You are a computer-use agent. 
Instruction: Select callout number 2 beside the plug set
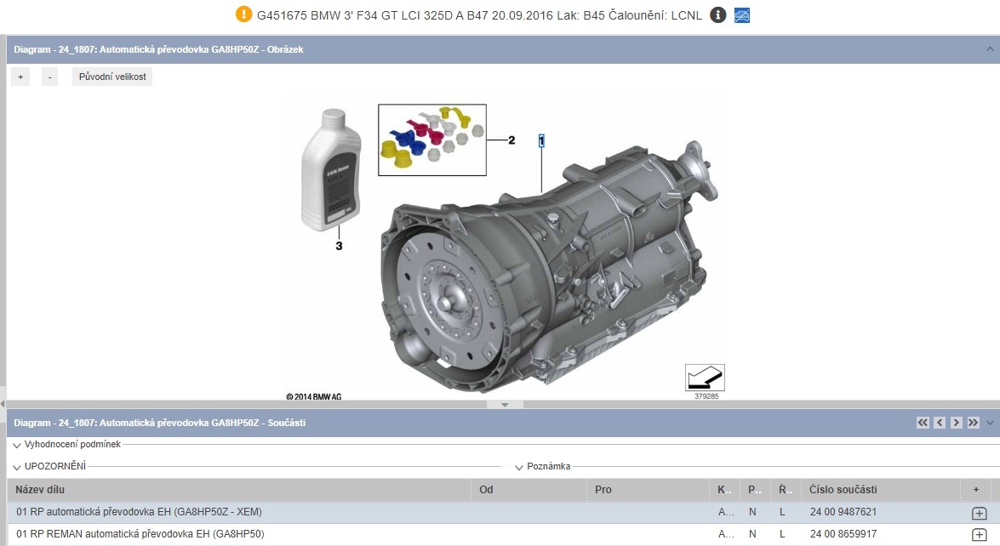511,140
